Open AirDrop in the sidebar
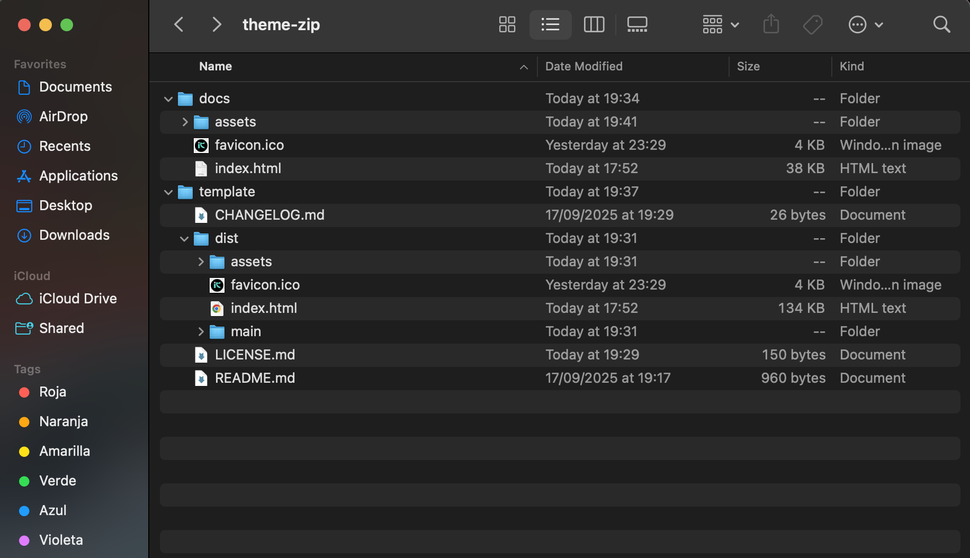 pos(52,116)
